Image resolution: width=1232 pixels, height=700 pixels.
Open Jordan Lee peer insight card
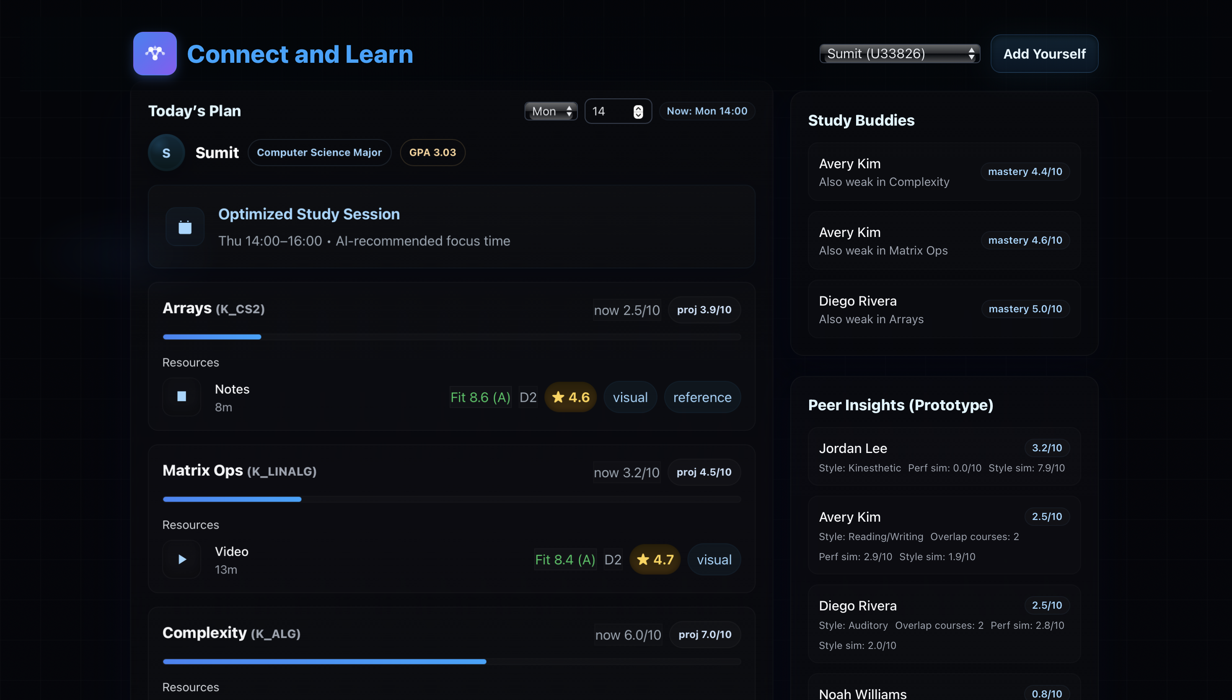(944, 457)
